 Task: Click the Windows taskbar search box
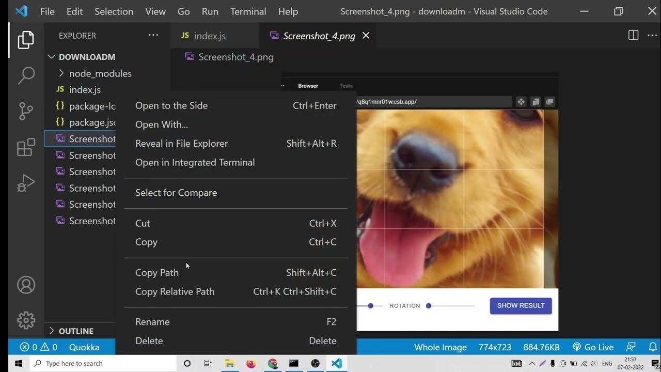tap(103, 363)
